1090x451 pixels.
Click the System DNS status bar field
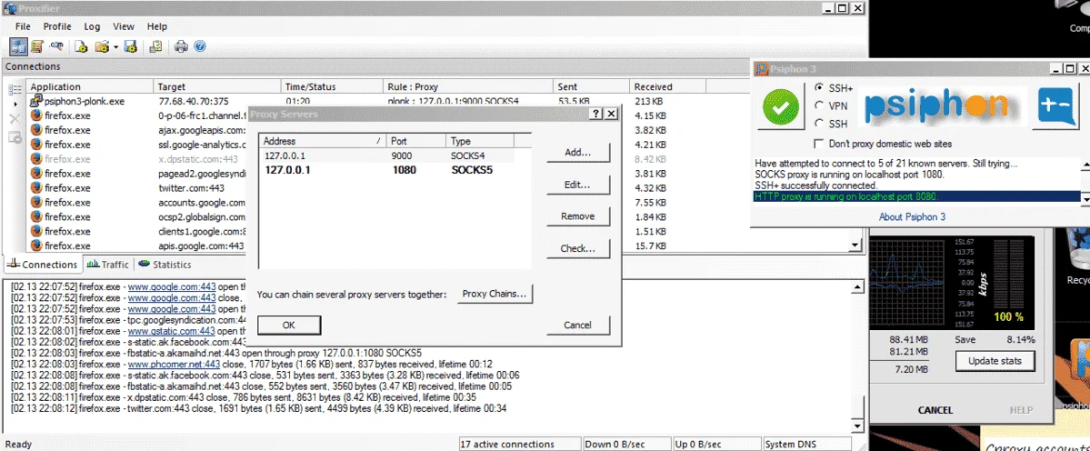[x=805, y=444]
